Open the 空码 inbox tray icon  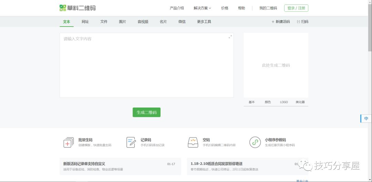click(x=193, y=142)
